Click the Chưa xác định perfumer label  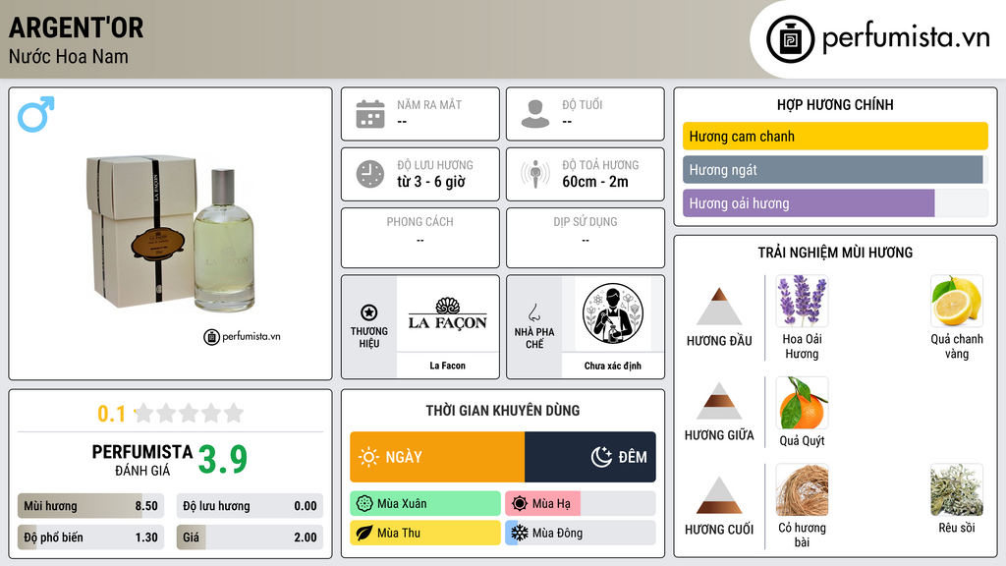point(613,366)
